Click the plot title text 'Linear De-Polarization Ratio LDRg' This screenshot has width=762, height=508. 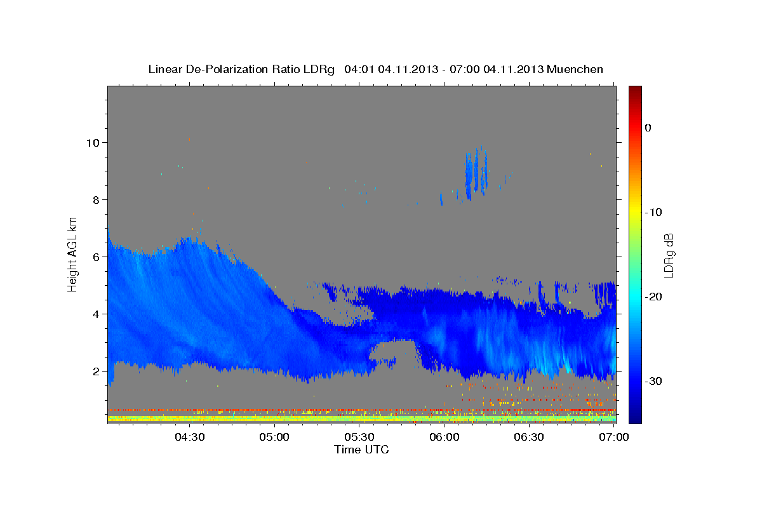pos(241,69)
